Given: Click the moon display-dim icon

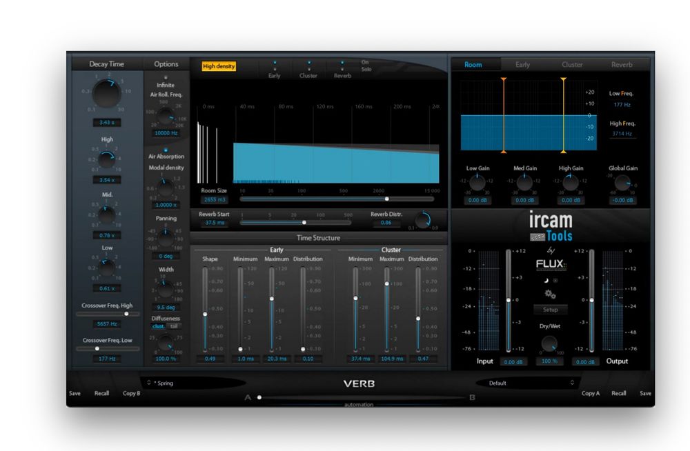Looking at the screenshot, I should tap(546, 280).
